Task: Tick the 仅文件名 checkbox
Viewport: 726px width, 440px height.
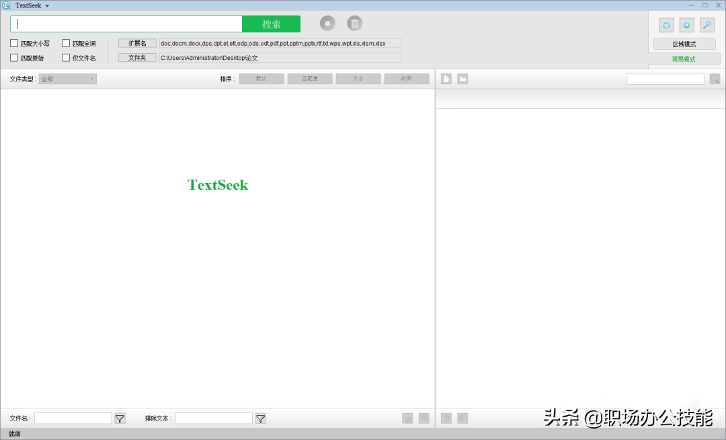Action: [x=66, y=58]
